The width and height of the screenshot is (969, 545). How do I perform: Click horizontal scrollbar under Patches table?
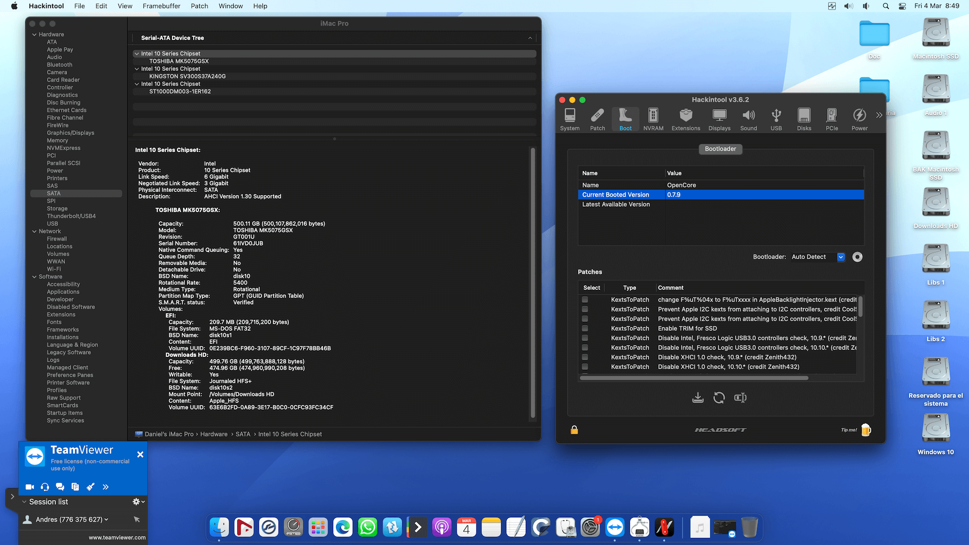click(694, 377)
